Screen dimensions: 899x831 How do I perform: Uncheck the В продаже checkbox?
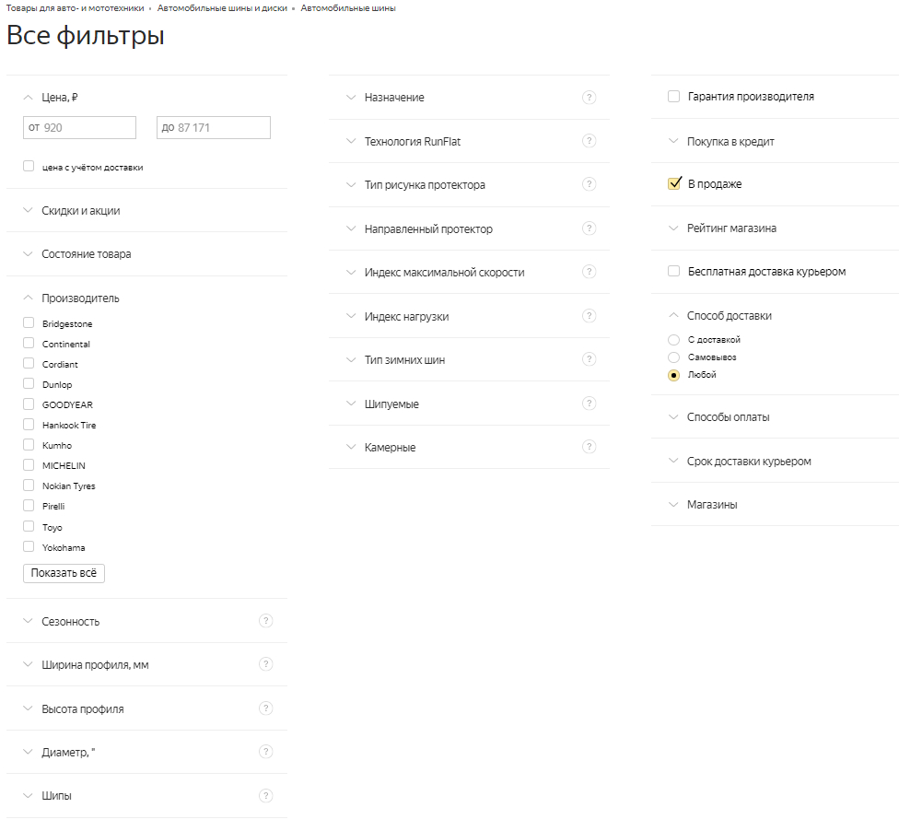point(674,183)
